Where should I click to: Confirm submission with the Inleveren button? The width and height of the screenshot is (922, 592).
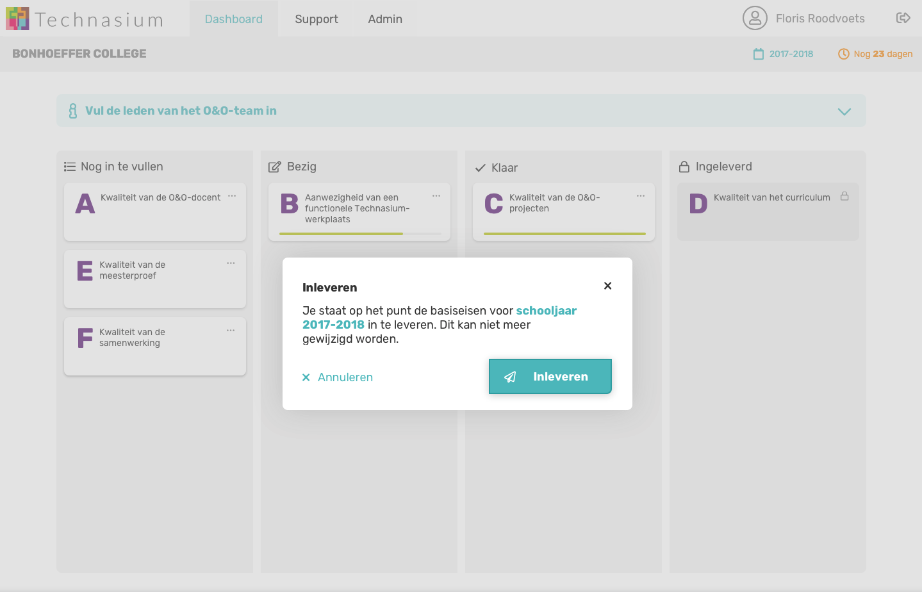[x=550, y=377]
